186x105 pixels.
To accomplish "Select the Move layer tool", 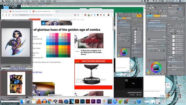I will coord(155,8).
